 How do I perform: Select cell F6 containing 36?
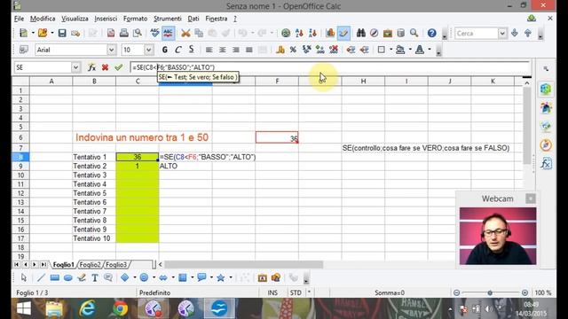277,137
